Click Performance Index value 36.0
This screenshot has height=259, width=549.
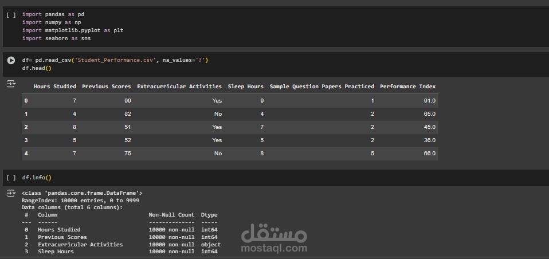pyautogui.click(x=430, y=140)
